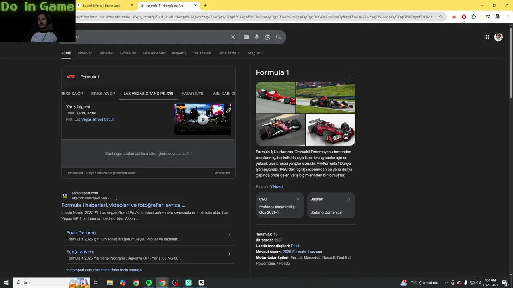Launch Spotify from the taskbar
Image resolution: width=513 pixels, height=288 pixels.
click(x=149, y=283)
